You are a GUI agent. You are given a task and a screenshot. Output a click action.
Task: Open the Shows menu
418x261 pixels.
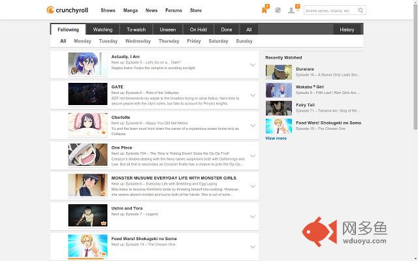108,10
